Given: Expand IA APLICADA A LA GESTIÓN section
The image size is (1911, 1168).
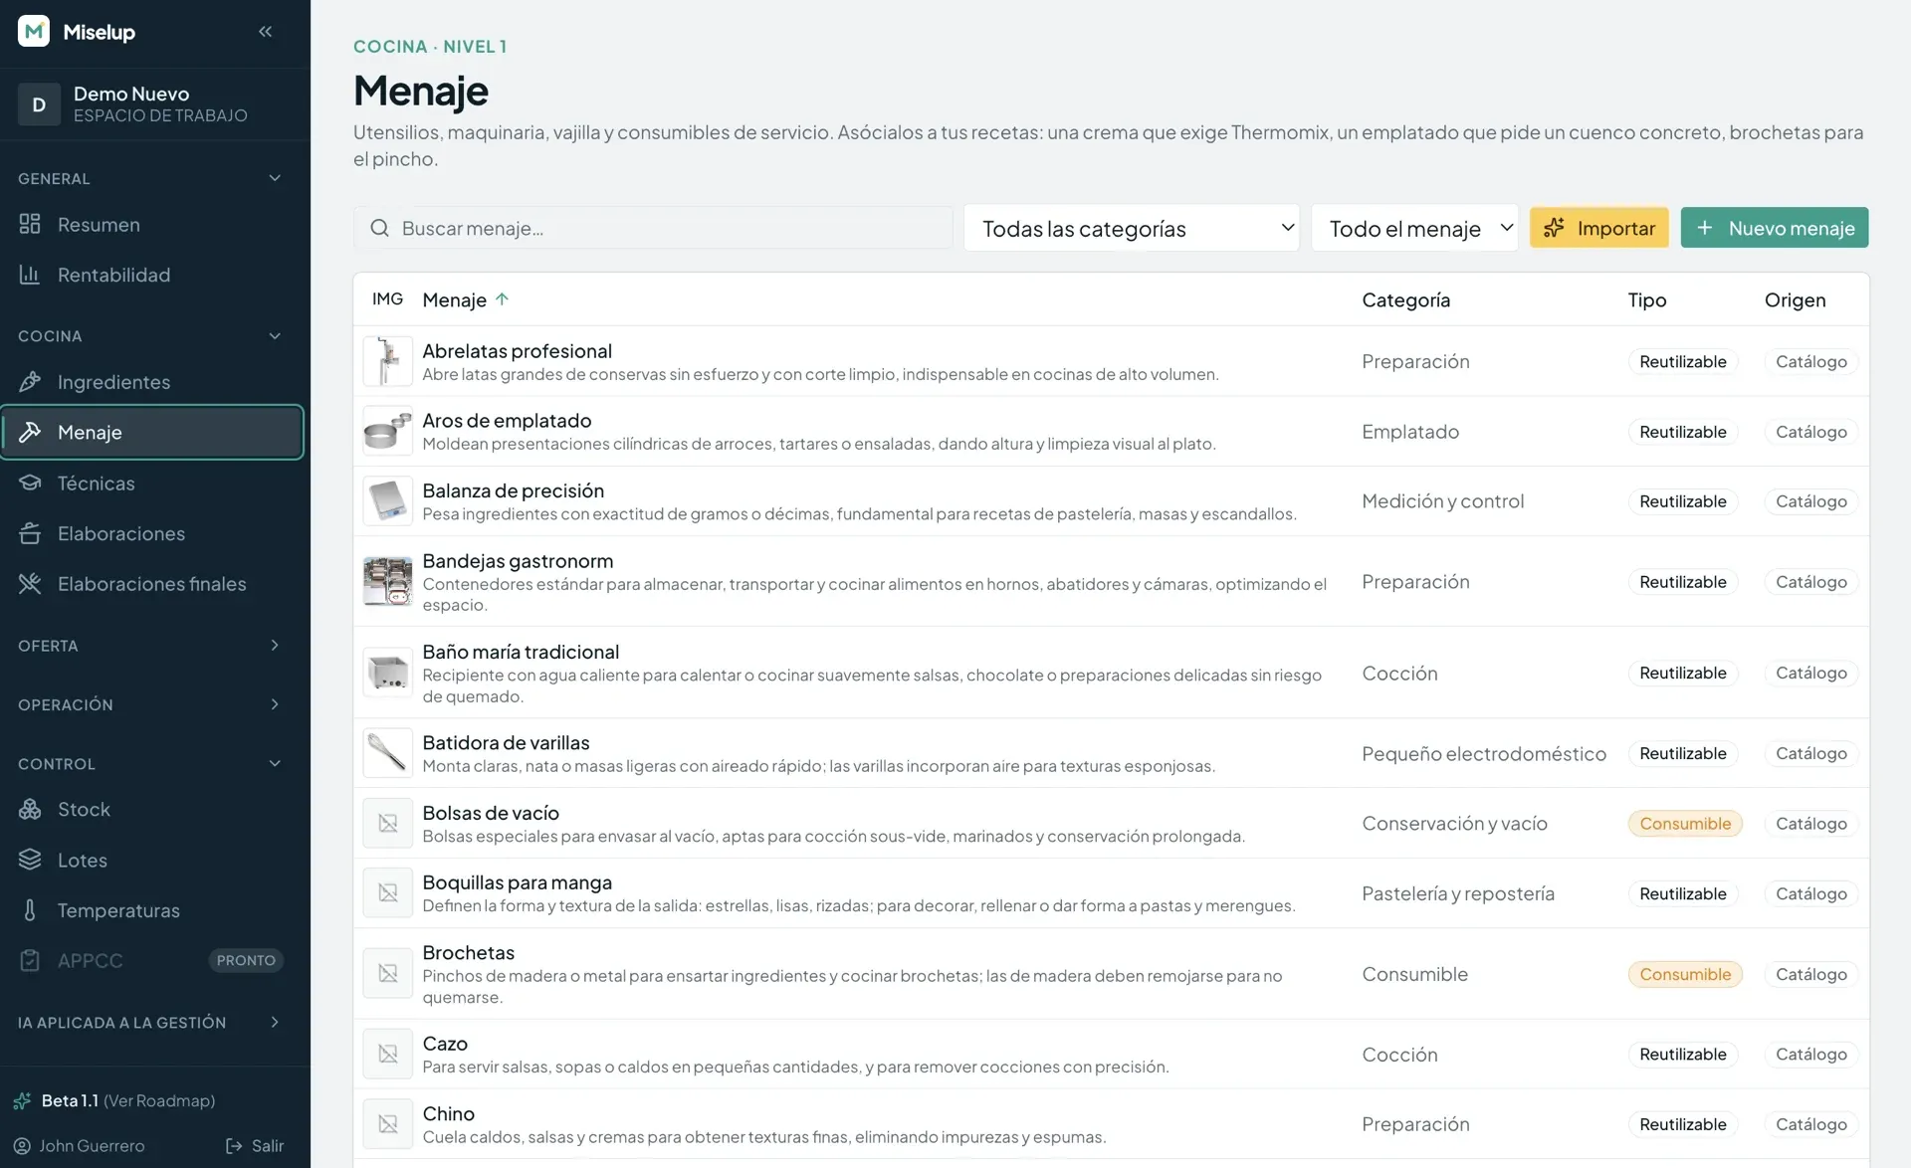Looking at the screenshot, I should click(151, 1023).
